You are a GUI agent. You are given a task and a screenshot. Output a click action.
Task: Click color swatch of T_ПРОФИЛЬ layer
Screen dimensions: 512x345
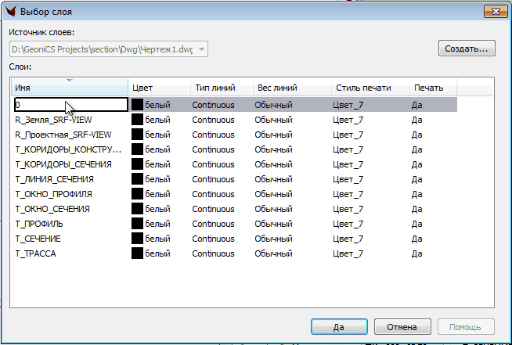coord(137,224)
